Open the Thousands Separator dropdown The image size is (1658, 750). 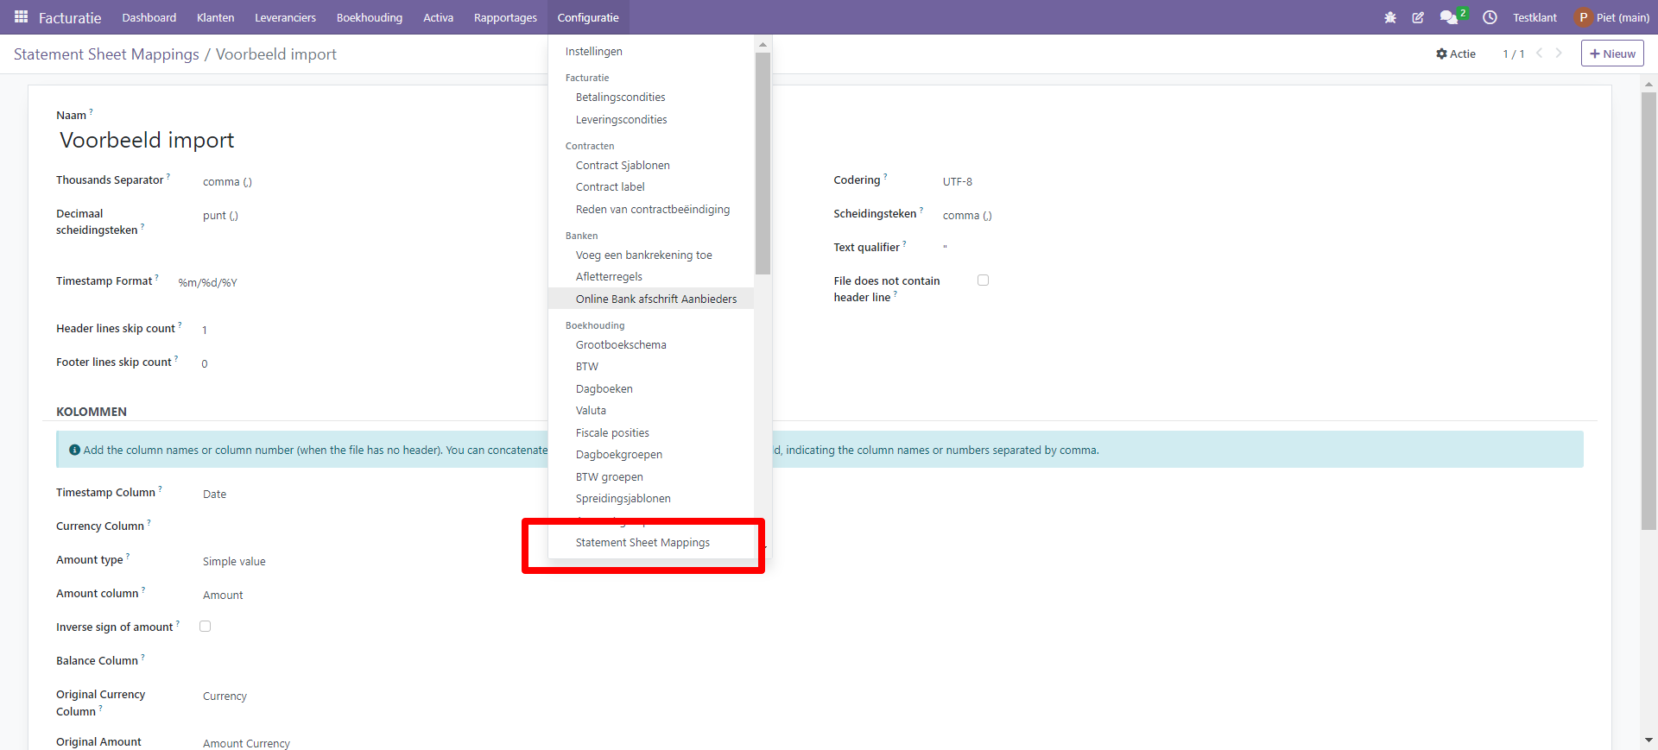(x=345, y=182)
